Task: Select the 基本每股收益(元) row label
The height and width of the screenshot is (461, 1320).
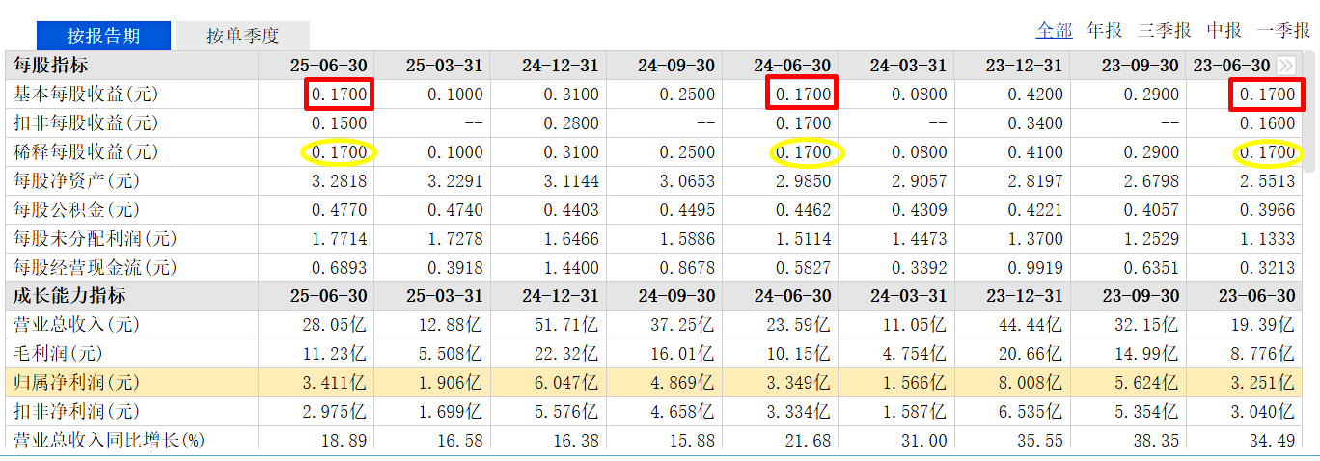Action: (x=85, y=95)
